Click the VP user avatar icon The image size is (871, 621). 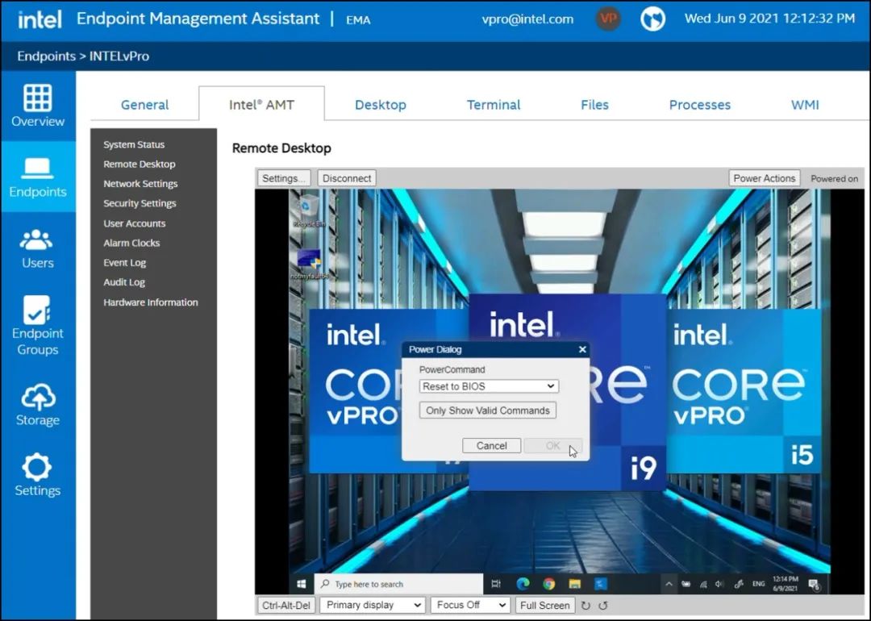tap(608, 19)
